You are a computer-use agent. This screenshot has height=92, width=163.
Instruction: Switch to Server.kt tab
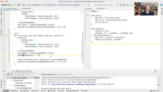point(27,8)
